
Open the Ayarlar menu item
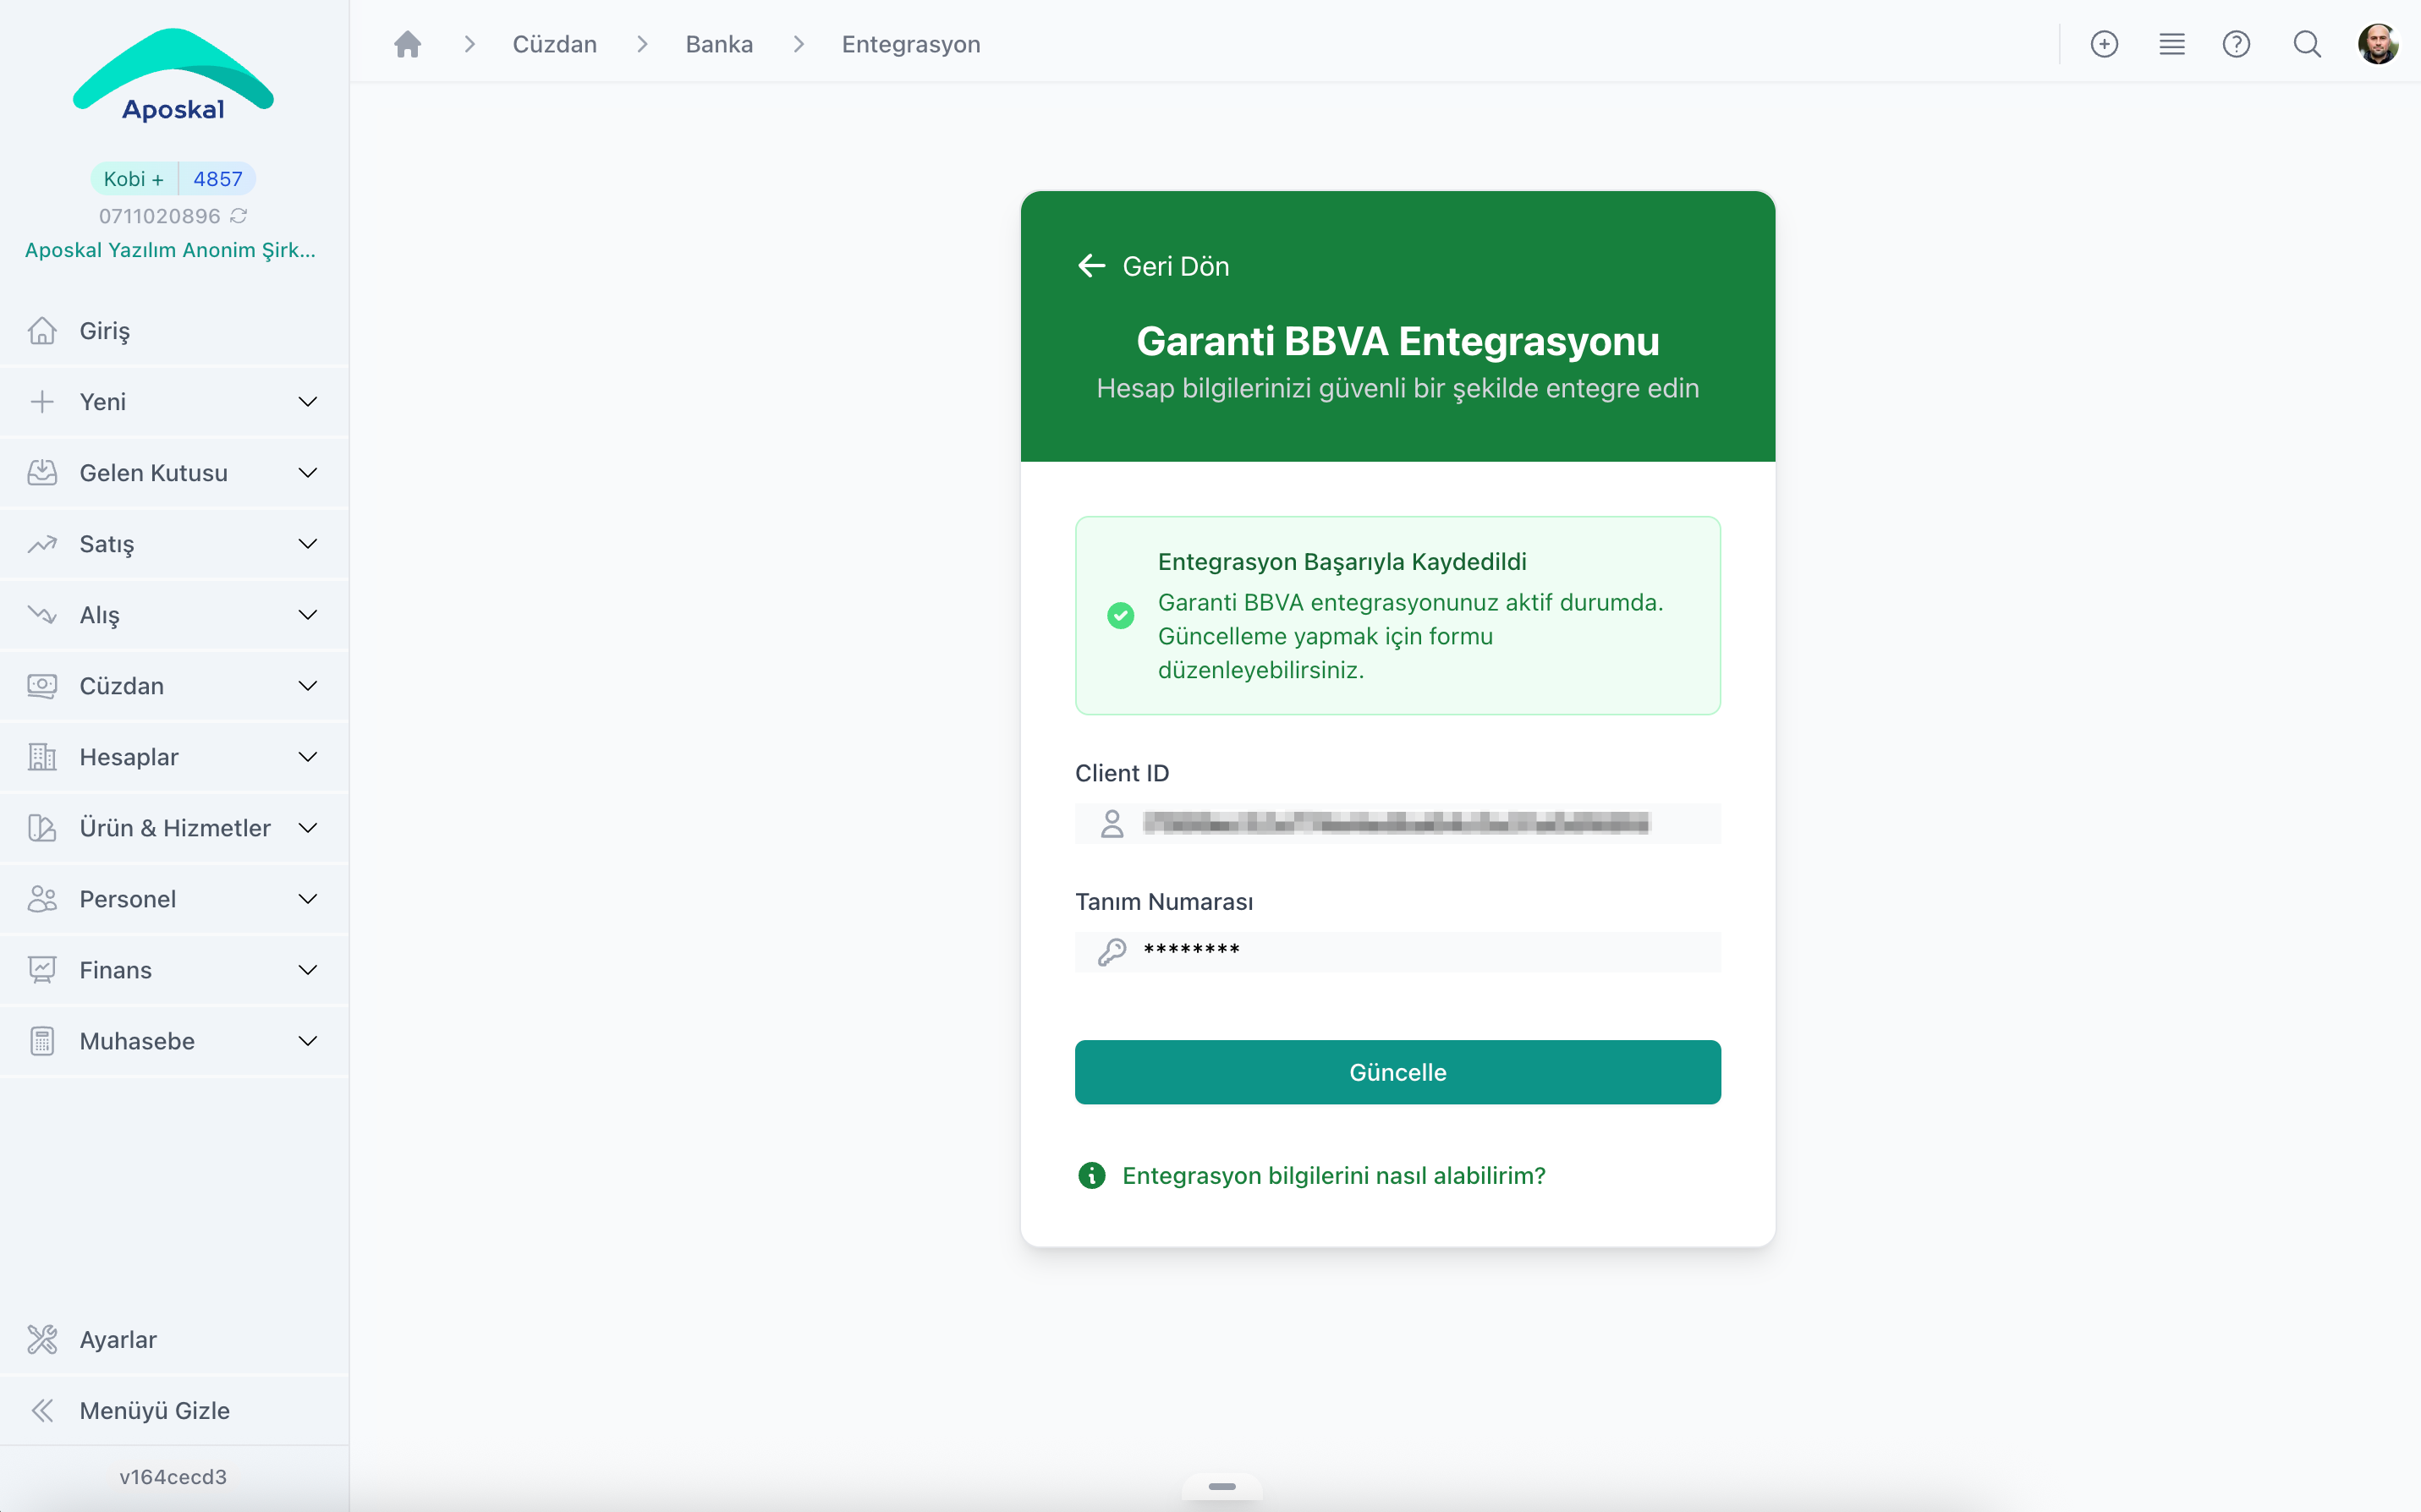174,1339
